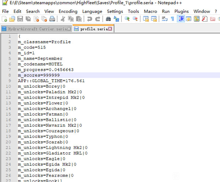The height and width of the screenshot is (182, 220).
Task: Close the profile.seria tab
Action: tap(110, 28)
